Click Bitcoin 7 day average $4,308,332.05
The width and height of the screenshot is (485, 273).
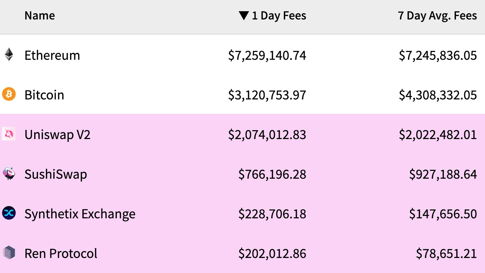point(438,95)
